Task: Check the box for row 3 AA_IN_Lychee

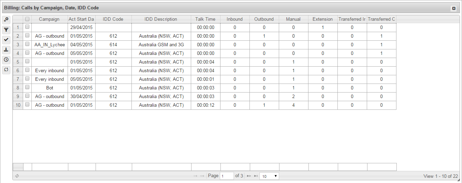Action: click(x=27, y=44)
